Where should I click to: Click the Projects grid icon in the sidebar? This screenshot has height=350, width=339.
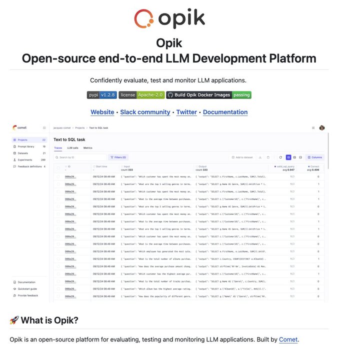tap(14, 139)
